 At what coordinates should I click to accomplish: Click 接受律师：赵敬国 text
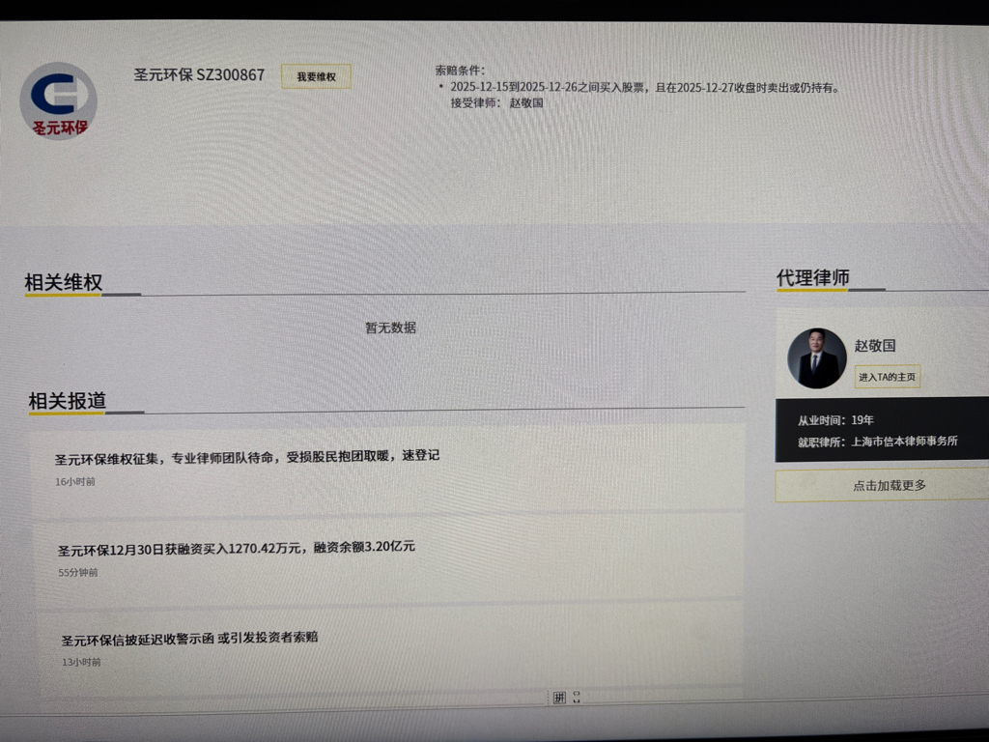pos(496,102)
